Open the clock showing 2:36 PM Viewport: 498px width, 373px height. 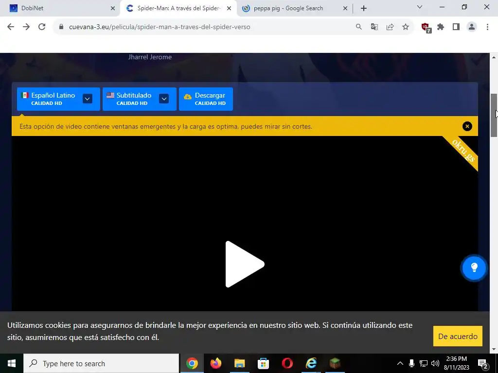click(x=456, y=363)
